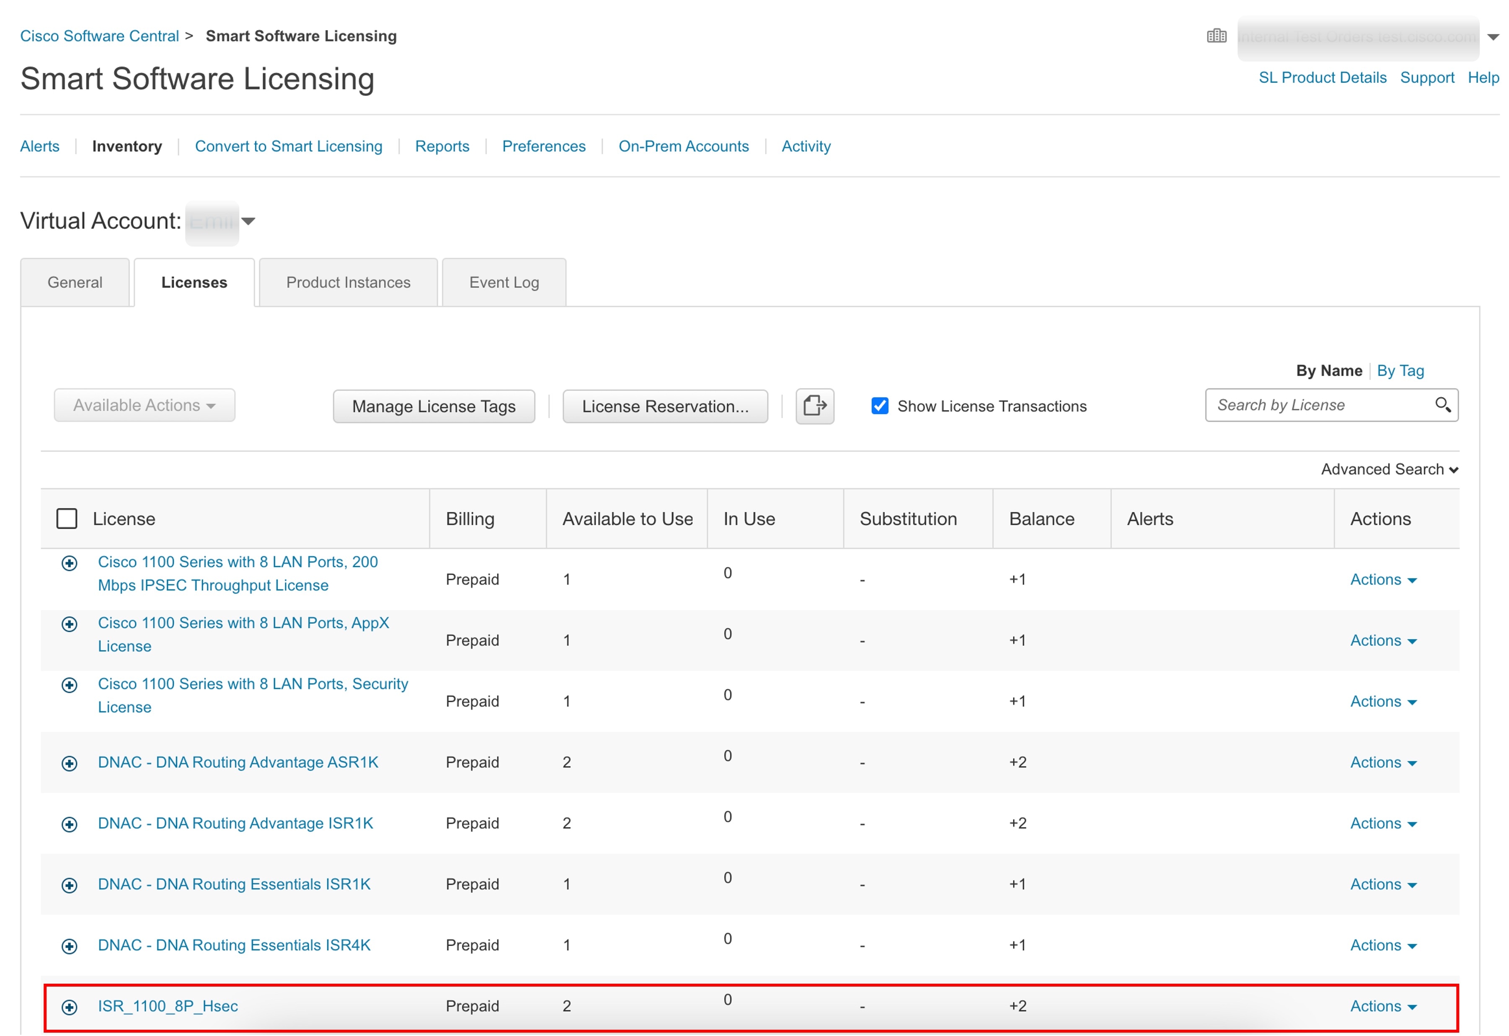Open Convert to Smart Licensing
Viewport: 1509px width, 1036px height.
point(288,146)
